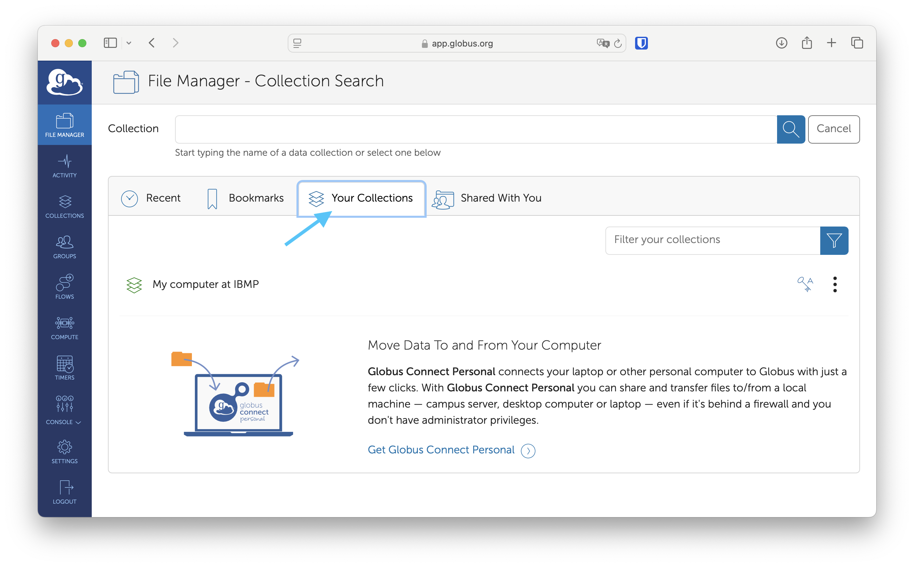
Task: Click the Cancel button
Action: click(834, 129)
